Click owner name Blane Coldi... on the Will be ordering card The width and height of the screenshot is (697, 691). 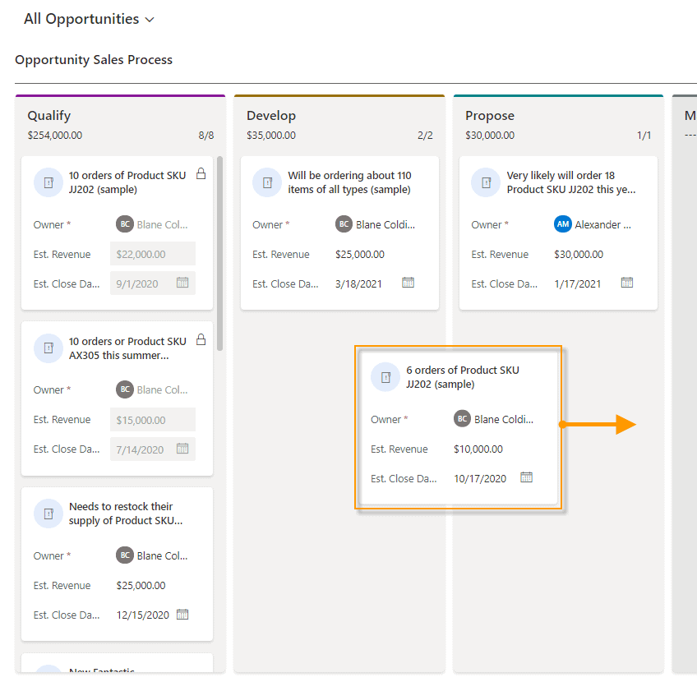pyautogui.click(x=385, y=224)
